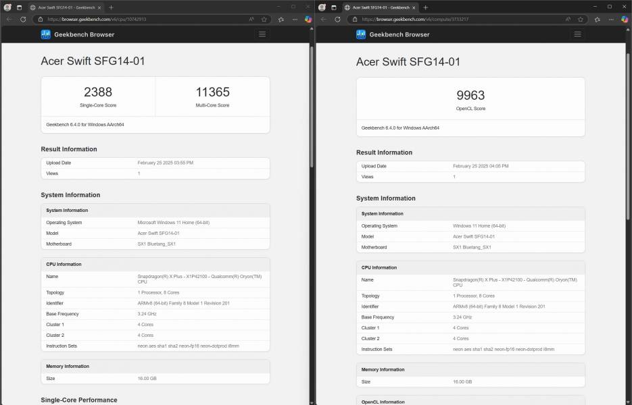Screen dimensions: 632x405
Task: Close the Geekbench tab in the left window
Action: pos(99,7)
